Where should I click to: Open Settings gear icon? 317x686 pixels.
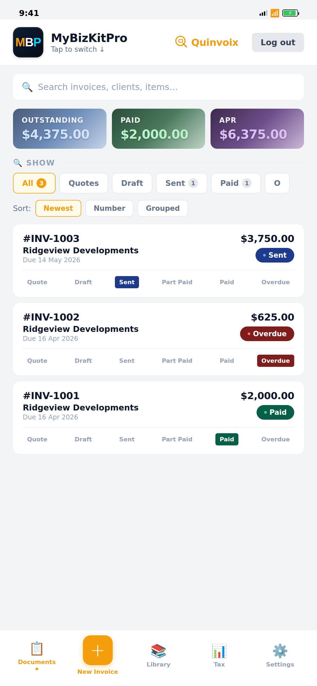pyautogui.click(x=280, y=651)
